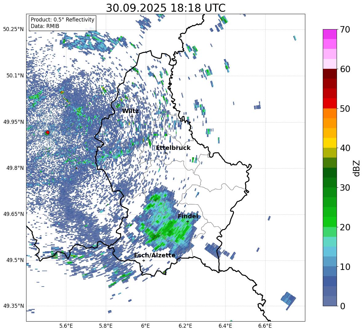The image size is (364, 332).
Task: Click the dBZ colorbar axis label
Action: [357, 168]
